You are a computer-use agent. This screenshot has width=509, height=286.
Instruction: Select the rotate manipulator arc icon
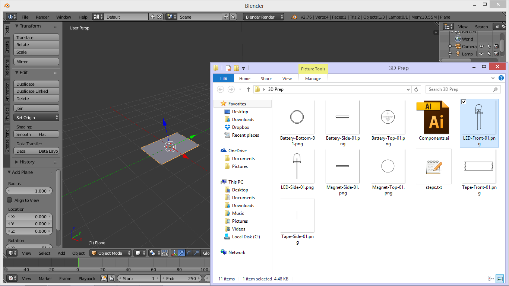click(x=189, y=253)
